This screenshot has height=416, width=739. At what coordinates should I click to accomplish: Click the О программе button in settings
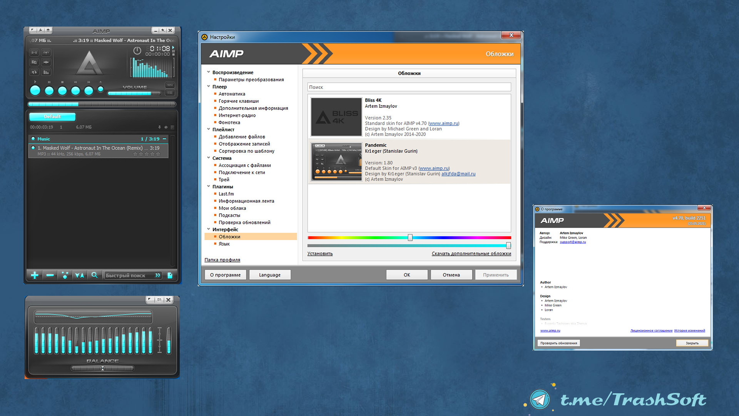(x=225, y=275)
